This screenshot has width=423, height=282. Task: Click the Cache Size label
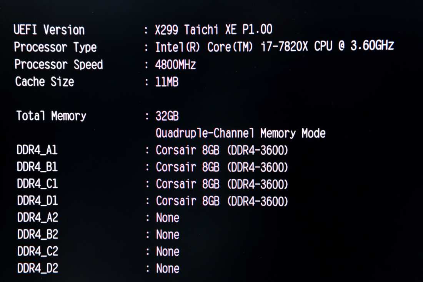(x=44, y=82)
